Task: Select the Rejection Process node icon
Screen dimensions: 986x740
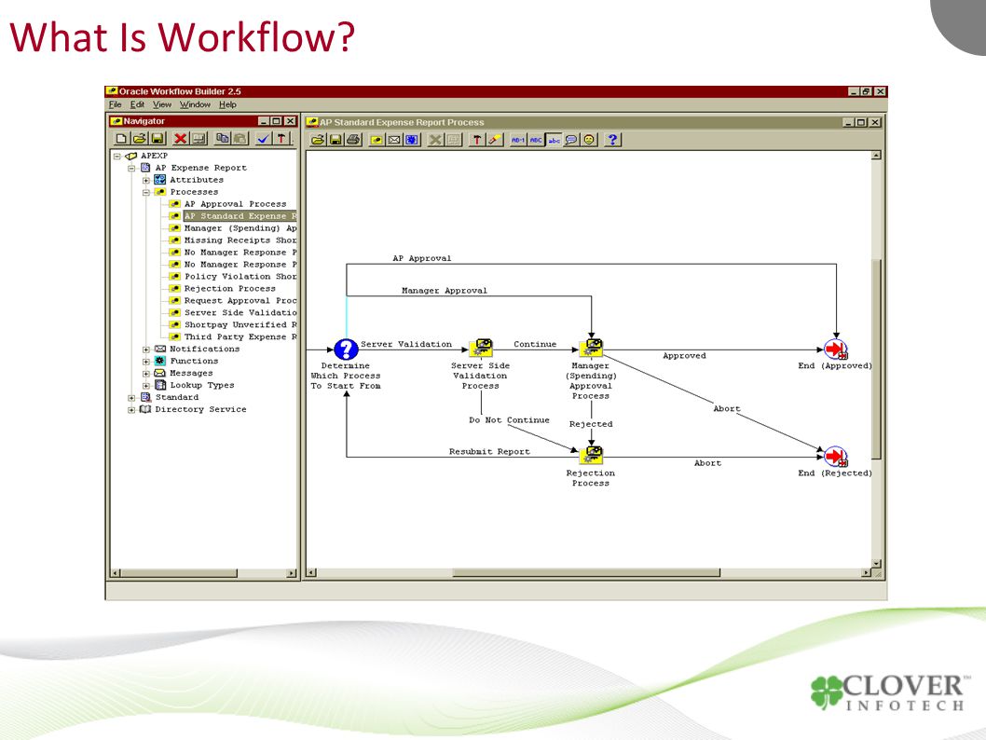Action: point(591,455)
